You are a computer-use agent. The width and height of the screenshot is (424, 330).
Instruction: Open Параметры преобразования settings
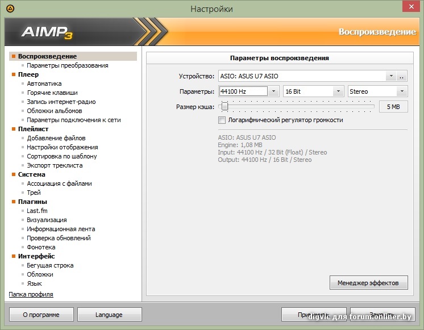(67, 65)
